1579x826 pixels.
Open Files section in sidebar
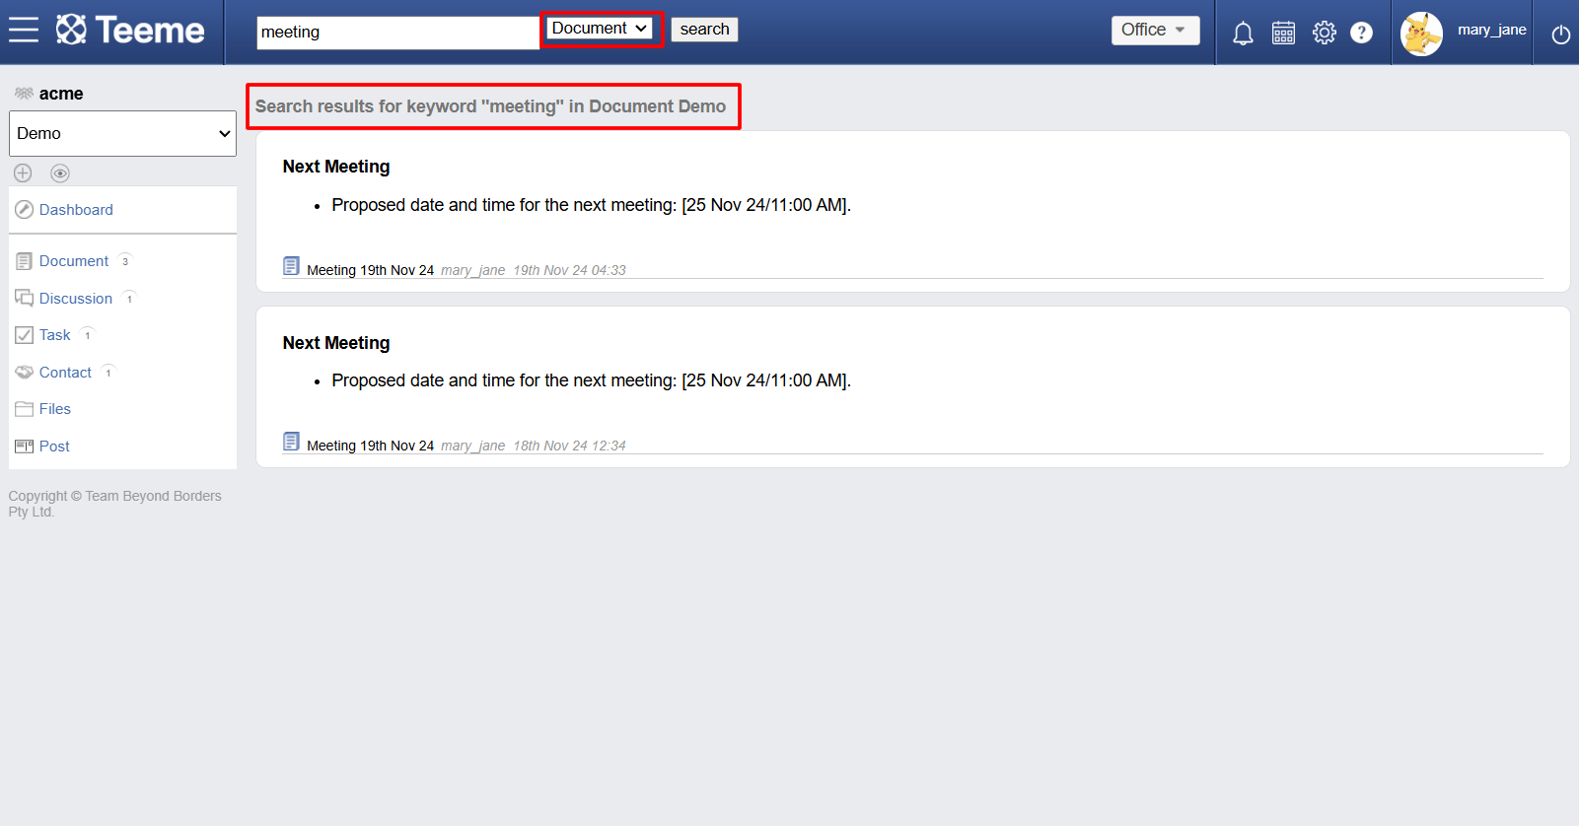click(55, 409)
